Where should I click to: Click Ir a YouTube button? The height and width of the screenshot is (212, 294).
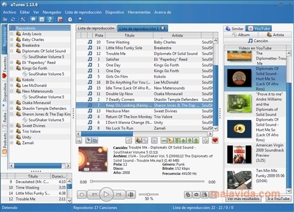coord(278,198)
